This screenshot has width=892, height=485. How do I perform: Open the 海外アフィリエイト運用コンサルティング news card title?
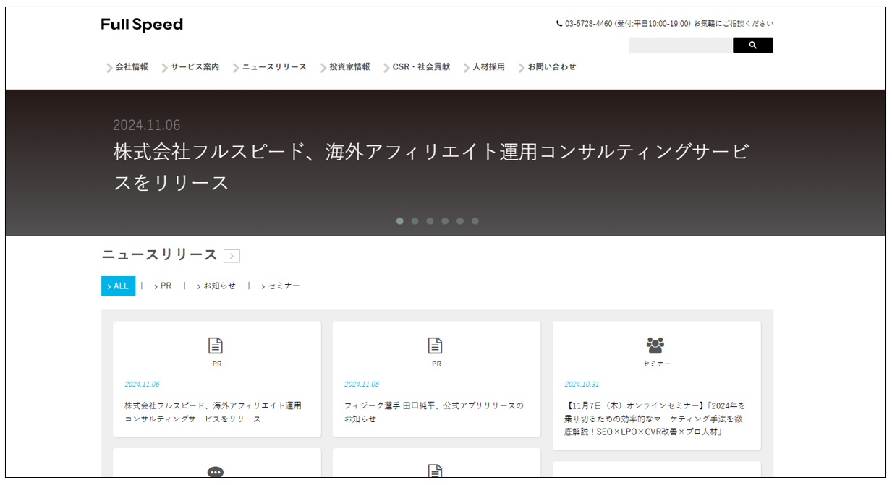[x=213, y=412]
